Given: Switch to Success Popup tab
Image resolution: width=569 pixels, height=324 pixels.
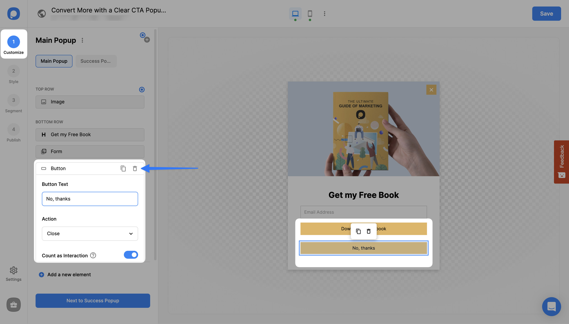Looking at the screenshot, I should pos(95,61).
